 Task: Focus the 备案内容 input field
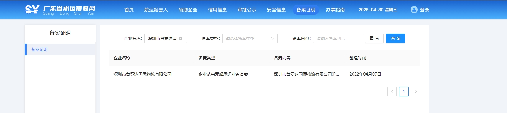coord(334,38)
